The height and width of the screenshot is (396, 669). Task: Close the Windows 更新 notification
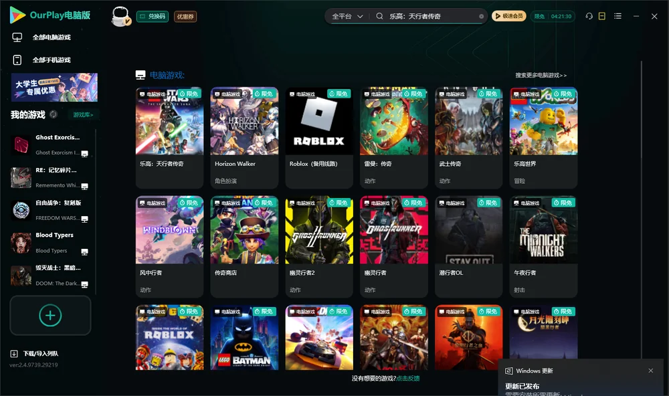point(651,371)
